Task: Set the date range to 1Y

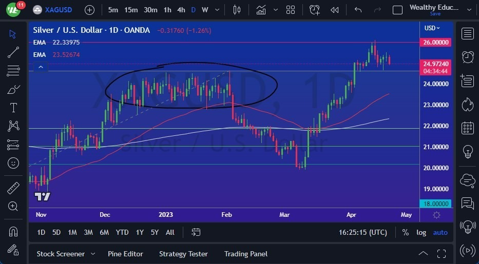Action: click(x=140, y=232)
